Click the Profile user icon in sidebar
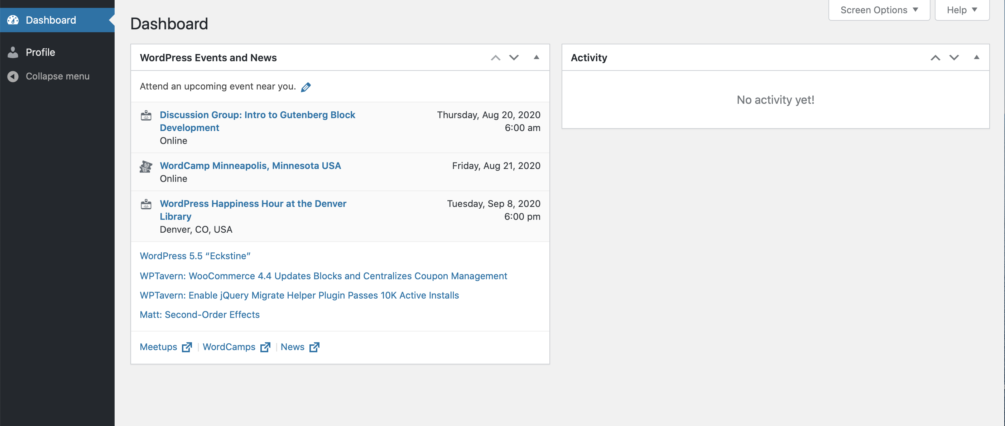This screenshot has height=426, width=1005. point(13,52)
